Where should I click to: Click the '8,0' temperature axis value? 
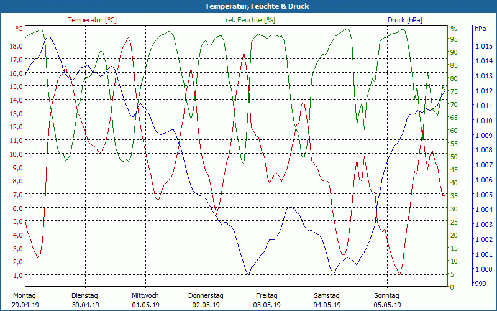click(x=18, y=181)
